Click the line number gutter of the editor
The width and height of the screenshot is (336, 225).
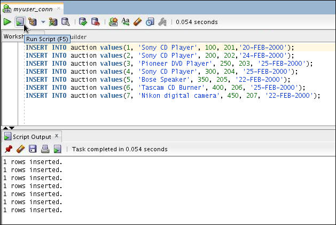[x=10, y=84]
